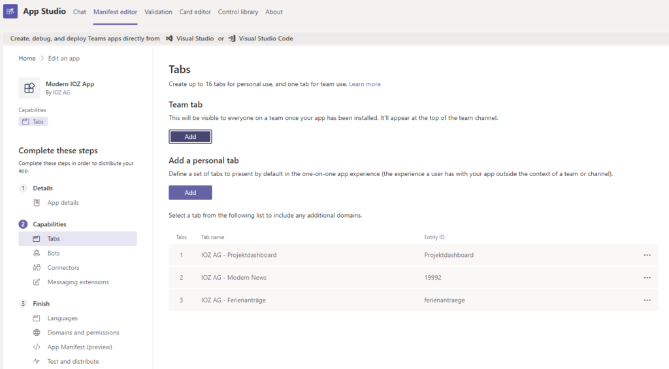Open App Manifest (preview) step
Screen dimensions: 669x369
click(80, 347)
